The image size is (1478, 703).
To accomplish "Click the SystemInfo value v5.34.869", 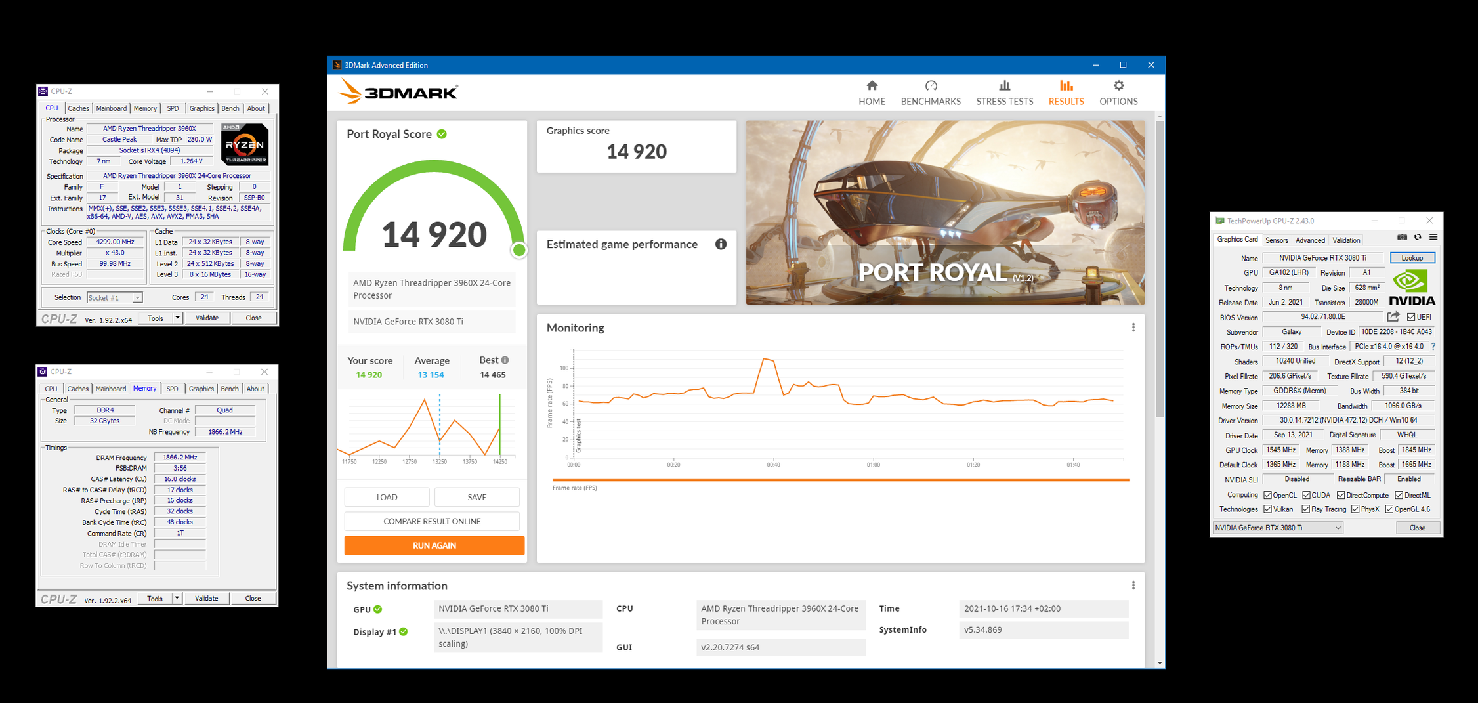I will coord(1044,630).
